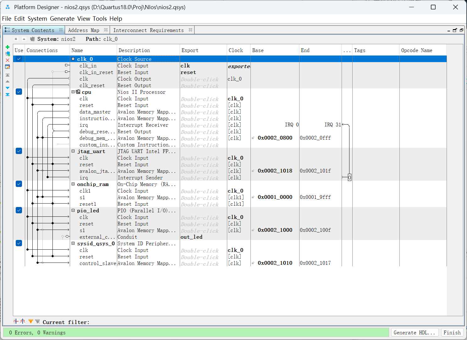Image resolution: width=467 pixels, height=340 pixels.
Task: Click the Base column header
Action: coord(275,50)
